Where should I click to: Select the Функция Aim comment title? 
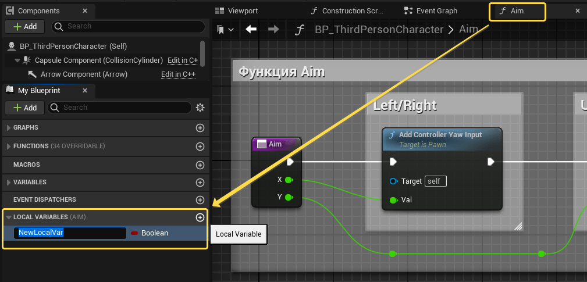click(282, 71)
